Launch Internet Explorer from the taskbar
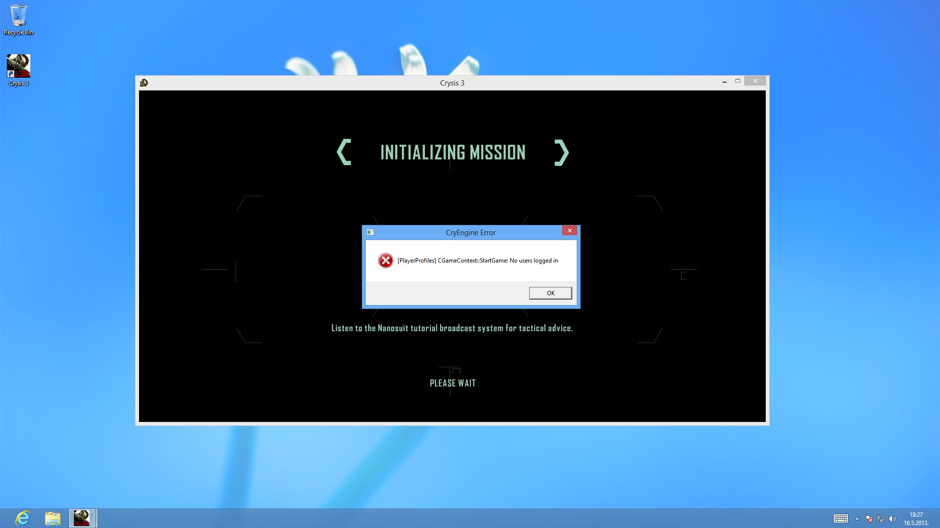Image resolution: width=940 pixels, height=528 pixels. [23, 518]
